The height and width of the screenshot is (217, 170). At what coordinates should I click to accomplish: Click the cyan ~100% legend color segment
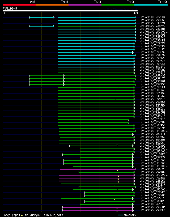pyautogui.click(x=151, y=5)
